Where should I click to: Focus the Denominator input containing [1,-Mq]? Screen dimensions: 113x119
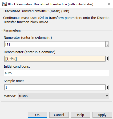click(x=55, y=59)
